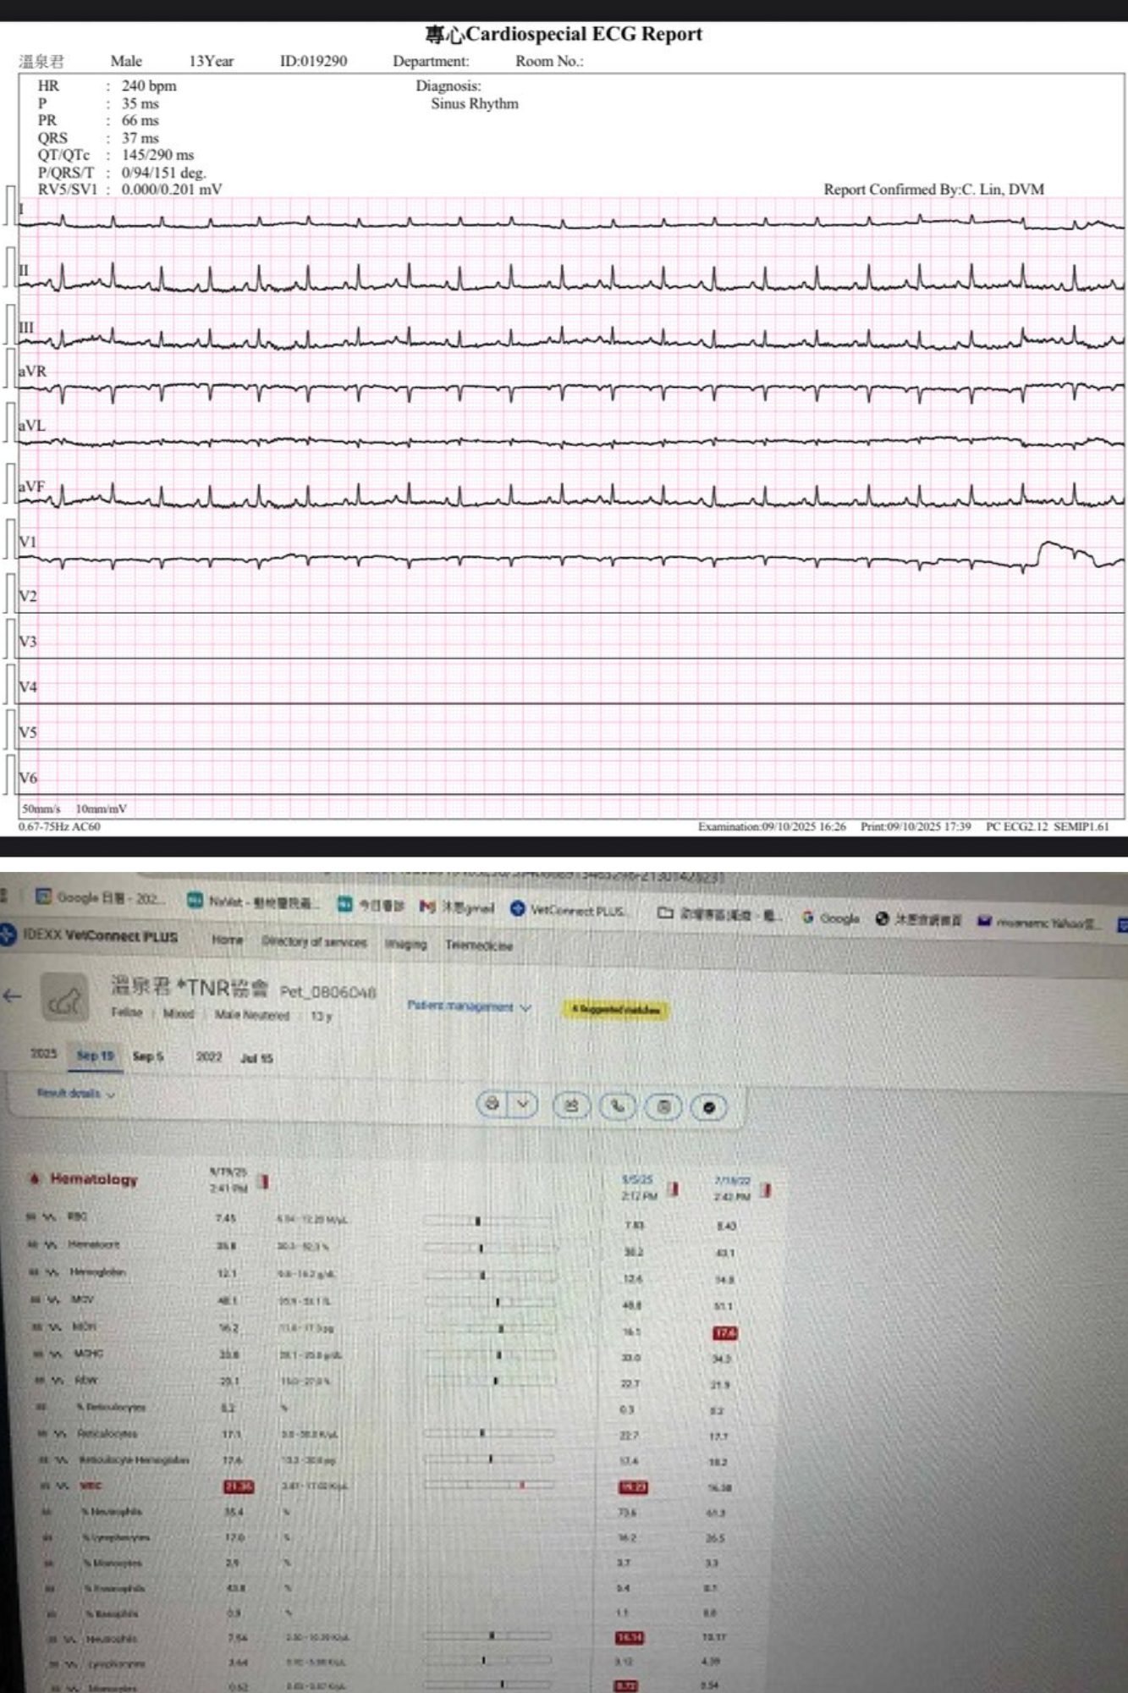Click the WBC reference range indicator bar

coord(489,1485)
